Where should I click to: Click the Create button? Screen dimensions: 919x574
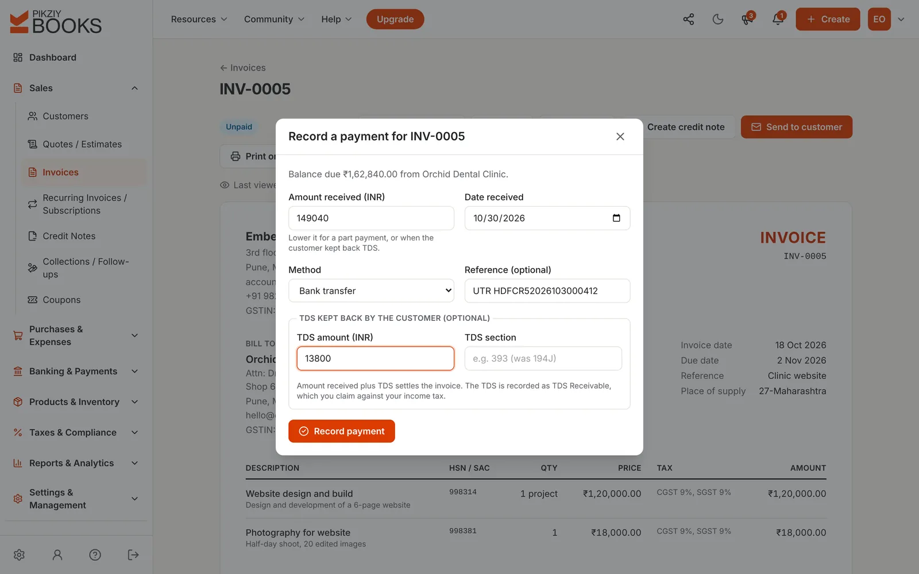tap(828, 19)
